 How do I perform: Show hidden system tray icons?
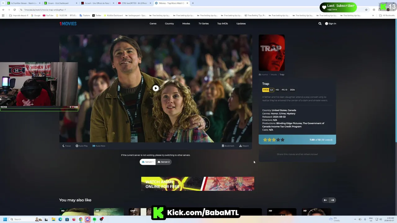click(355, 219)
